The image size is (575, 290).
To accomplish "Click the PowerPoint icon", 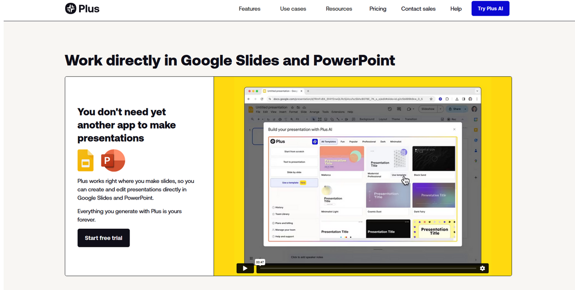I will click(113, 161).
